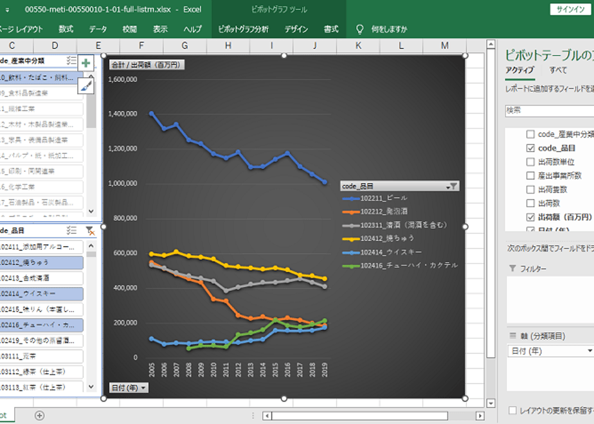The width and height of the screenshot is (594, 424).
Task: Click the 検索 field search box
Action: coord(549,110)
